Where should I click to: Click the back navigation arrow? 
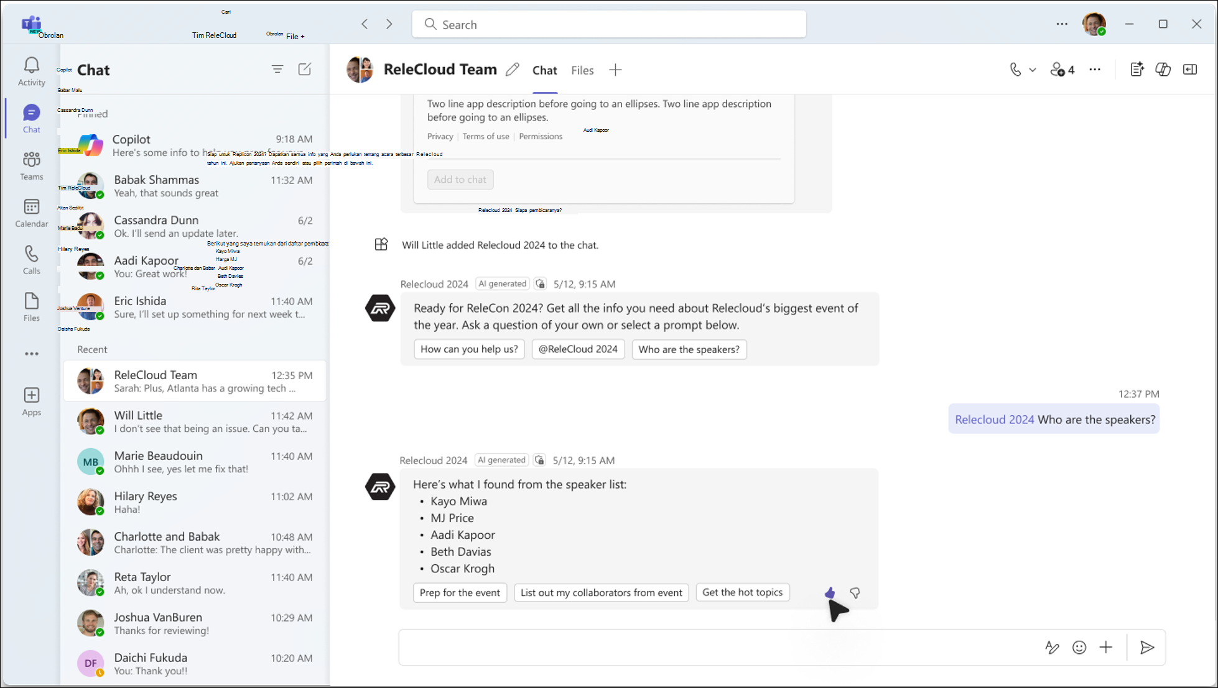364,24
